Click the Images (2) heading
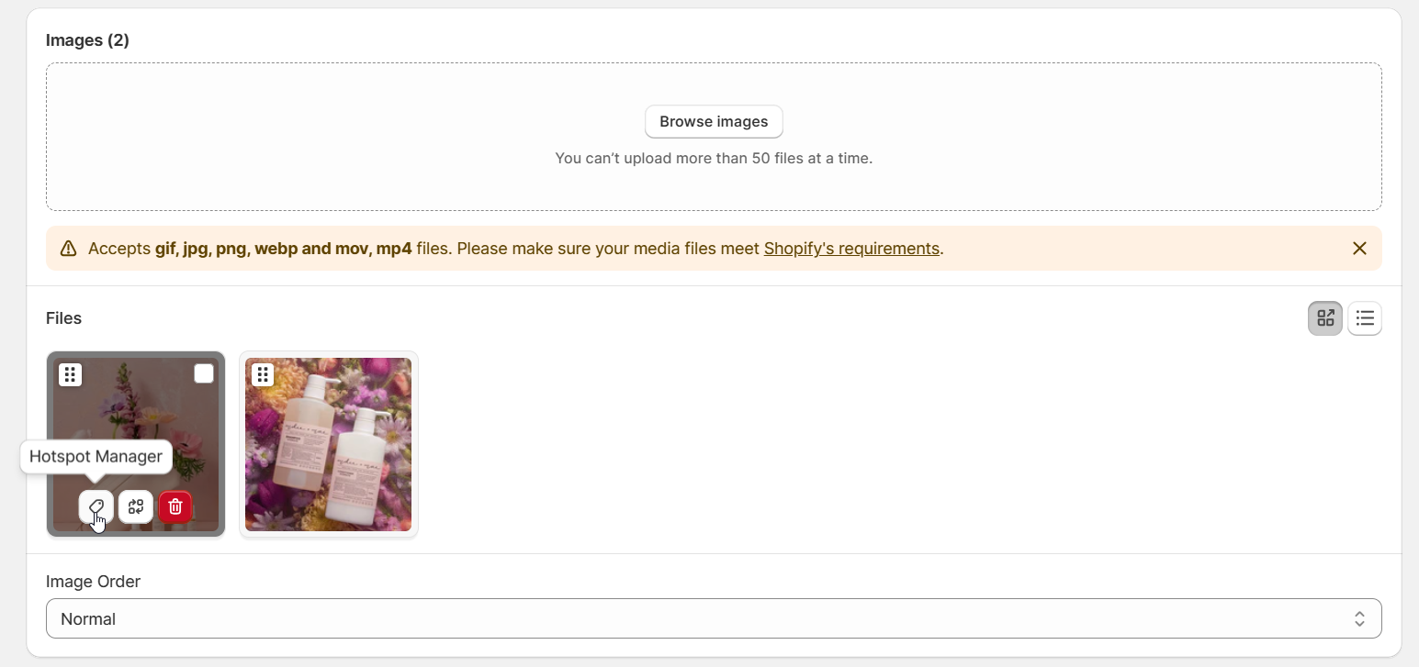This screenshot has height=667, width=1419. 87,40
